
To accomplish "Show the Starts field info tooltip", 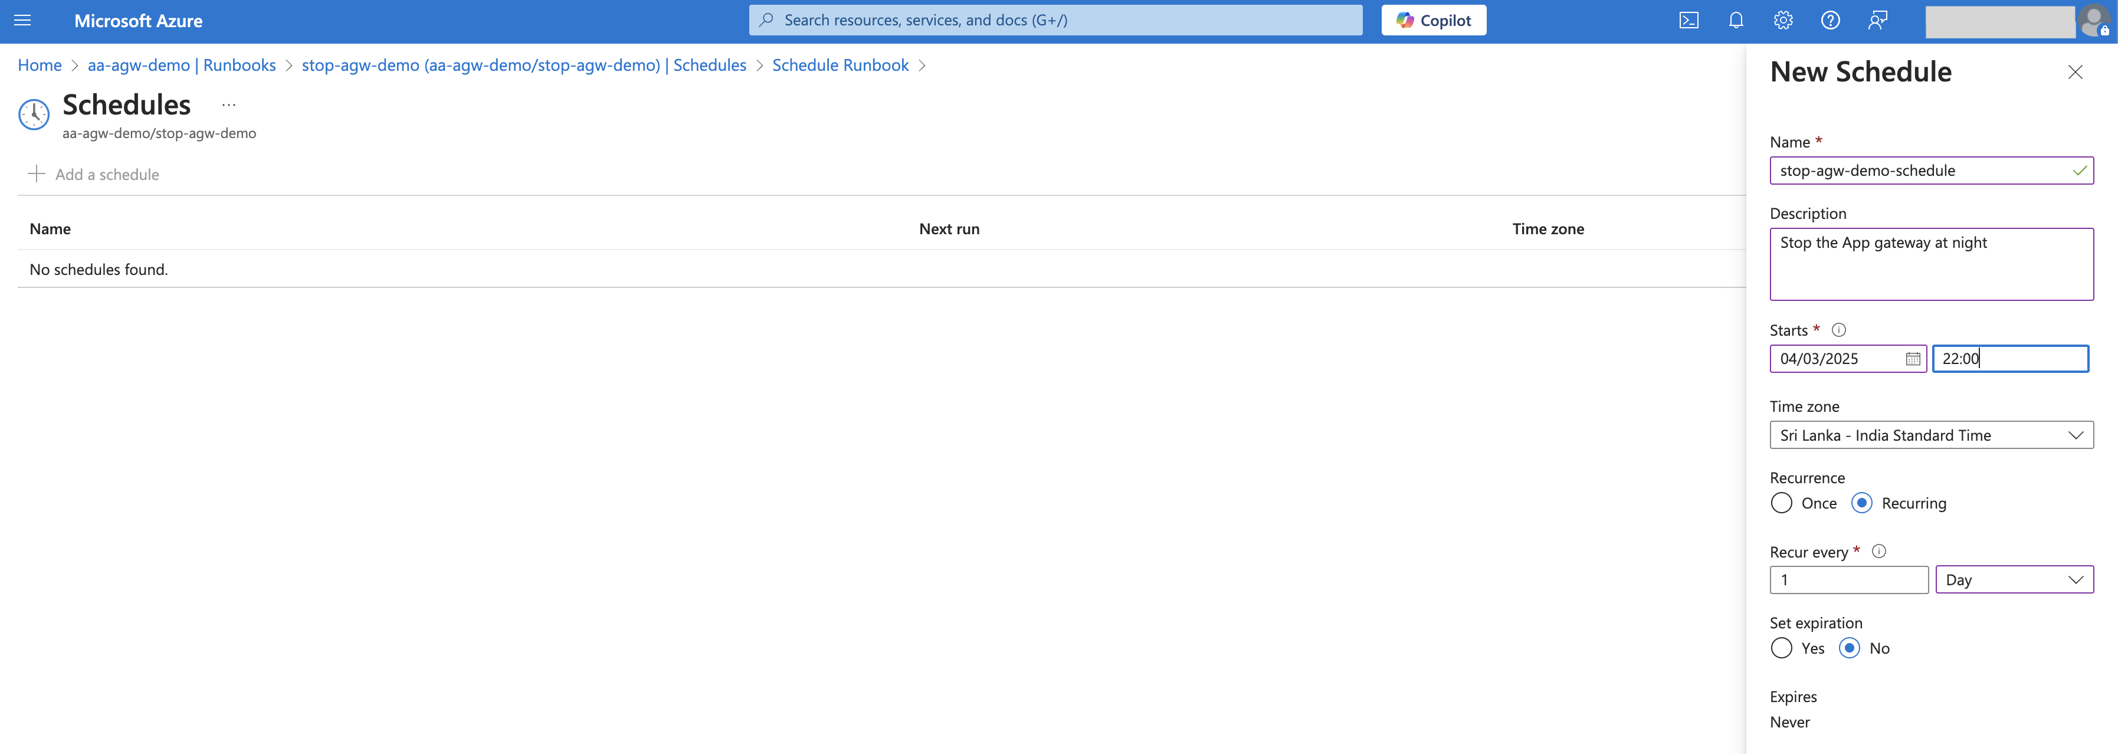I will click(x=1840, y=330).
